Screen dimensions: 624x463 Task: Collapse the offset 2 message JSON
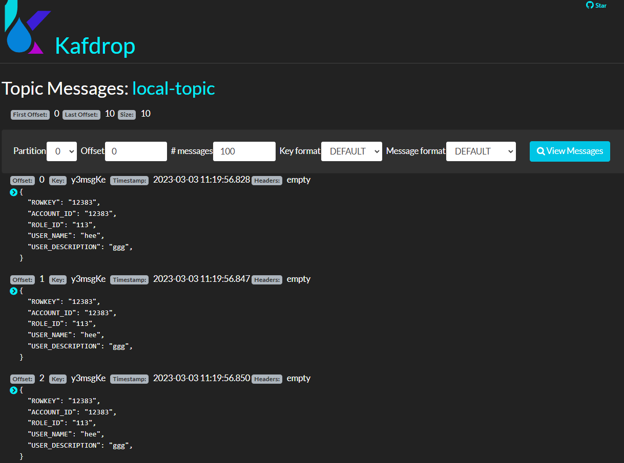point(14,390)
